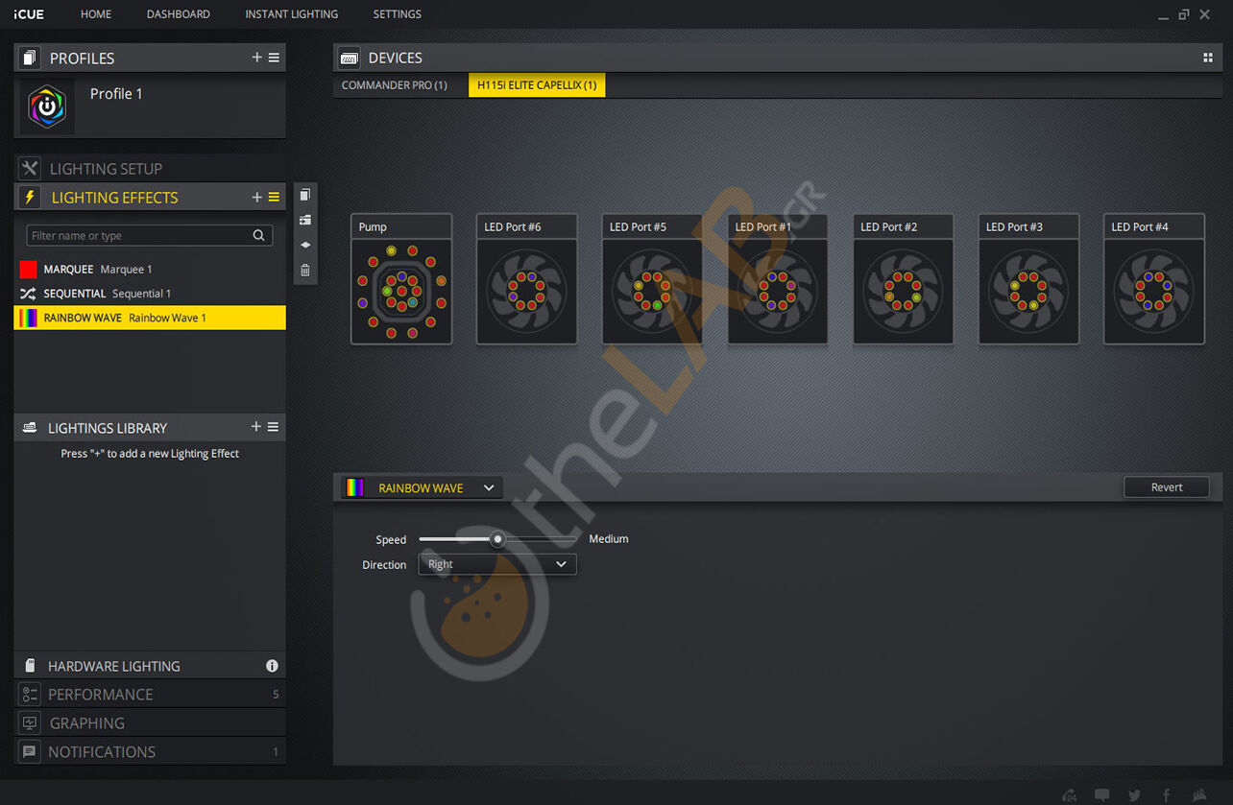This screenshot has width=1233, height=805.
Task: Expand the Notifications section
Action: [150, 751]
